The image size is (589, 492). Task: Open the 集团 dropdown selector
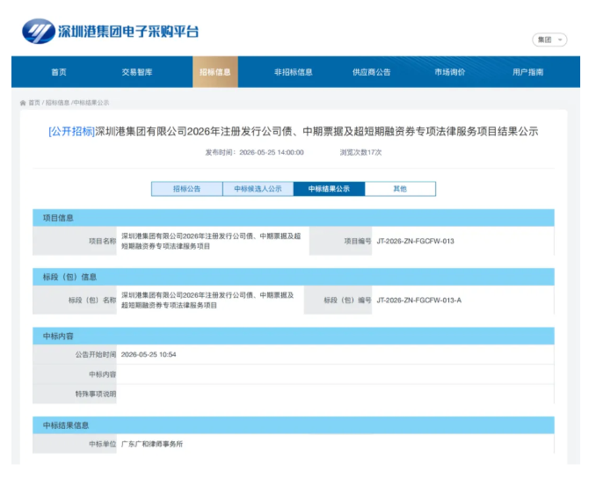coord(549,40)
